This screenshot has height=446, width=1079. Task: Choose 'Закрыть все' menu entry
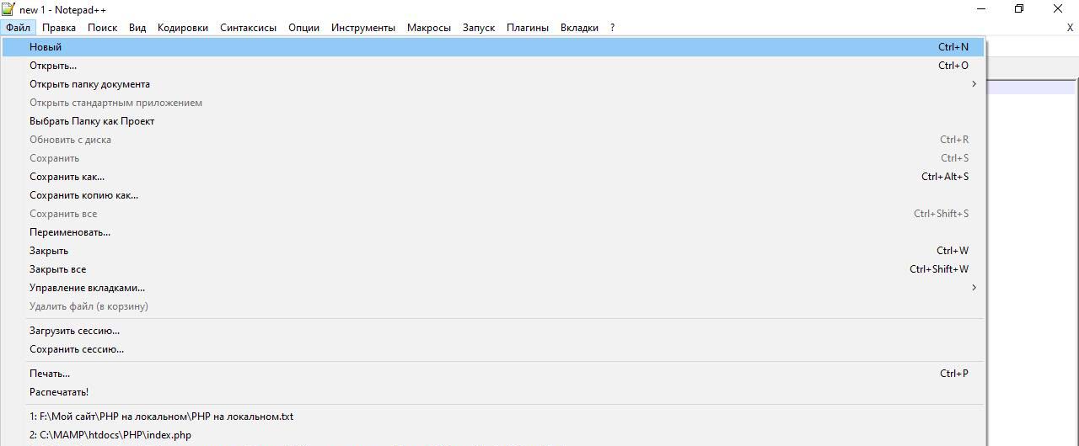click(57, 269)
